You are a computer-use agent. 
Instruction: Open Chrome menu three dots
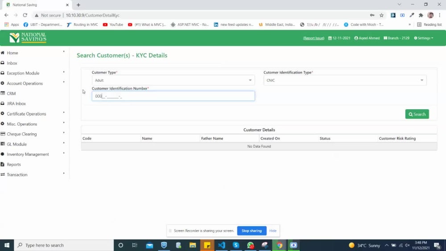click(440, 15)
